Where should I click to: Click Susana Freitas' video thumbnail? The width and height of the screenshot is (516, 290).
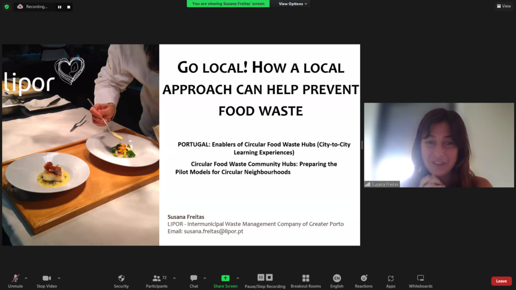(439, 145)
